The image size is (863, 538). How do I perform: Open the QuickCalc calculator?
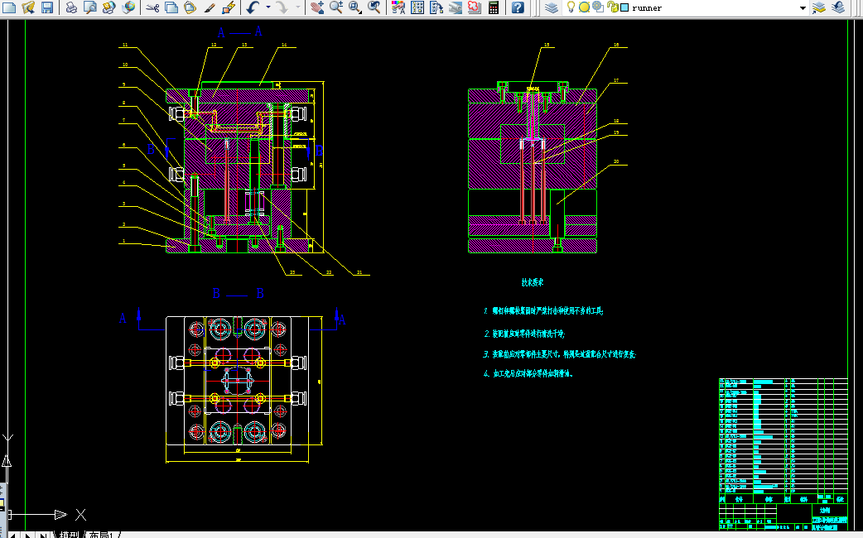(494, 7)
